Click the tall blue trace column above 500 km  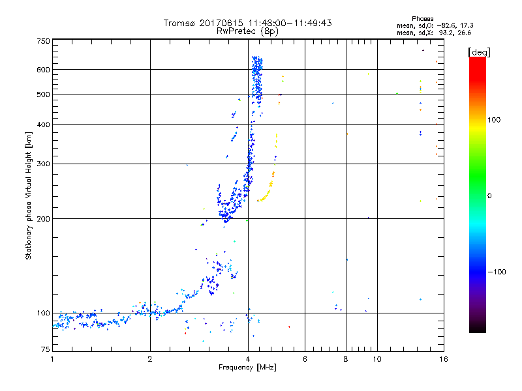click(257, 77)
